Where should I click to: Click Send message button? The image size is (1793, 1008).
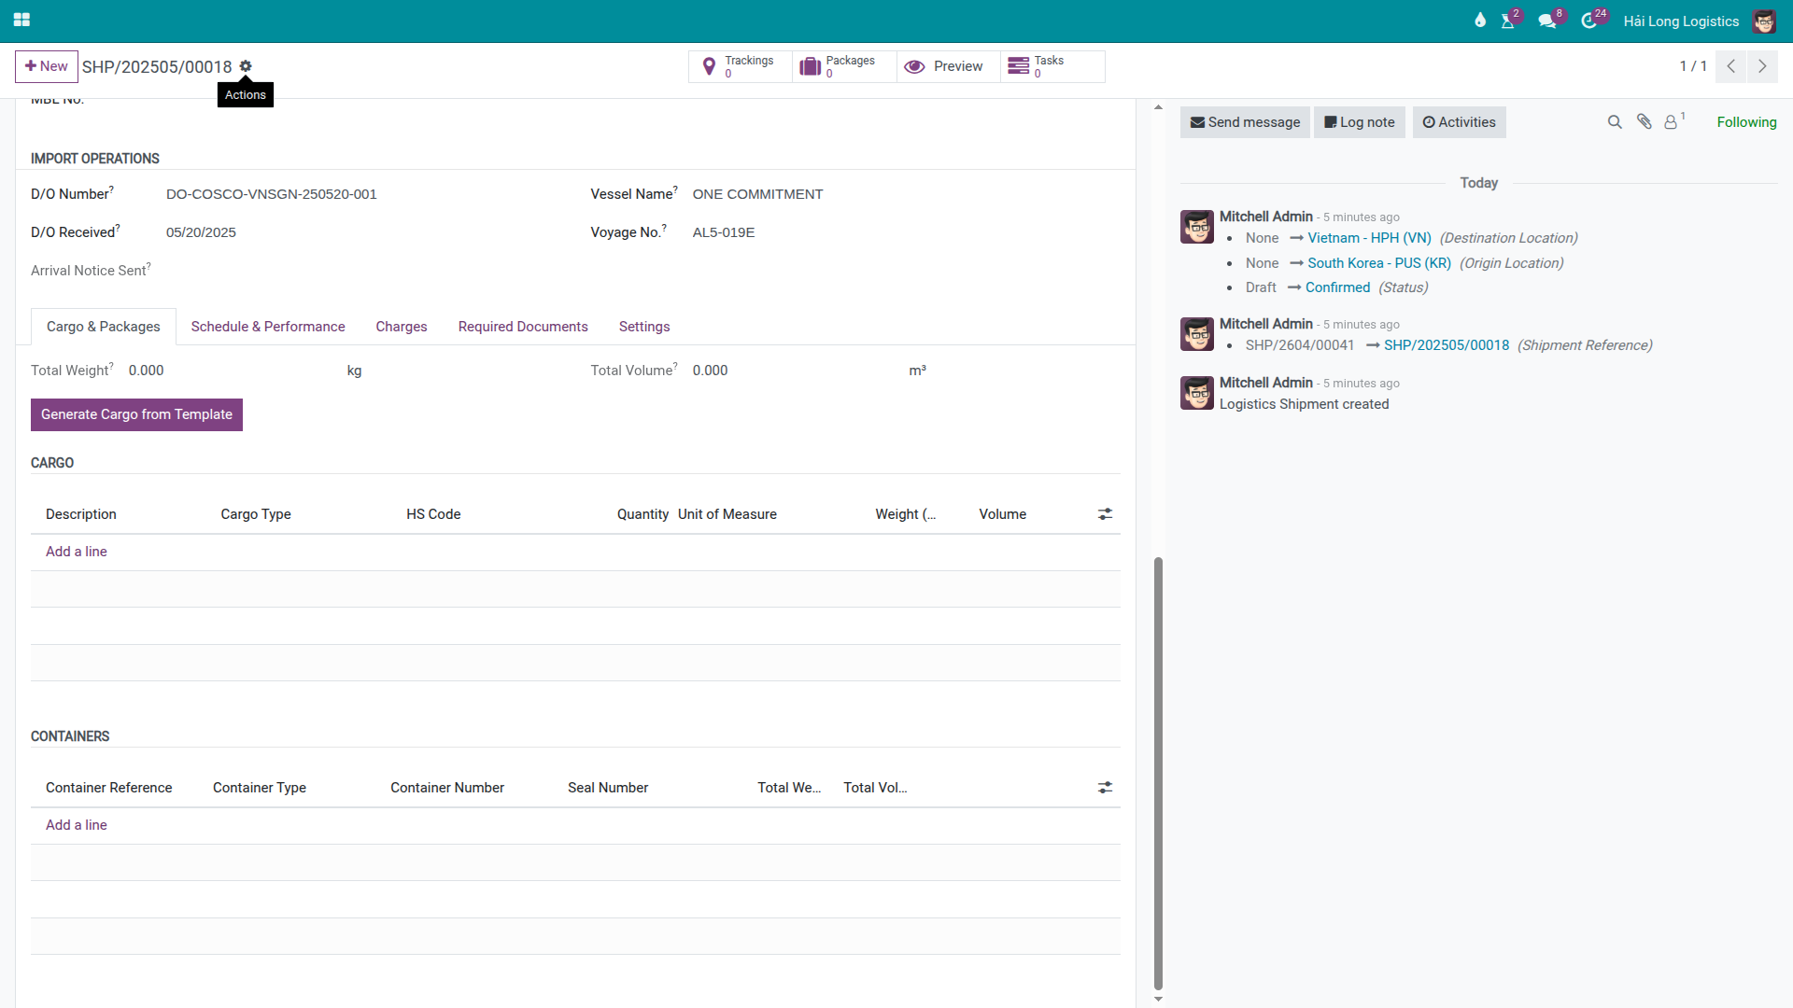coord(1245,122)
